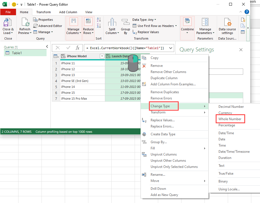This screenshot has height=203, width=260.
Task: Collapse the Queries pane
Action: pos(47,47)
